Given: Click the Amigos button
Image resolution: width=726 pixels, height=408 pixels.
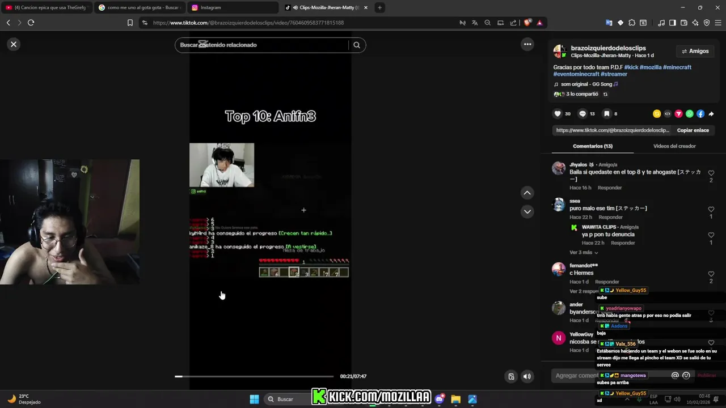Looking at the screenshot, I should pyautogui.click(x=695, y=51).
